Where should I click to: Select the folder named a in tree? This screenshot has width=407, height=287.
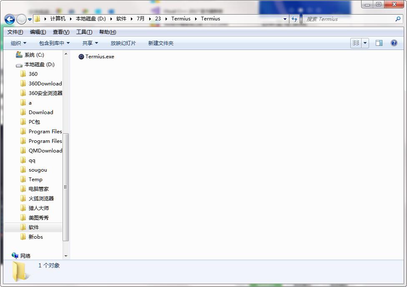30,102
